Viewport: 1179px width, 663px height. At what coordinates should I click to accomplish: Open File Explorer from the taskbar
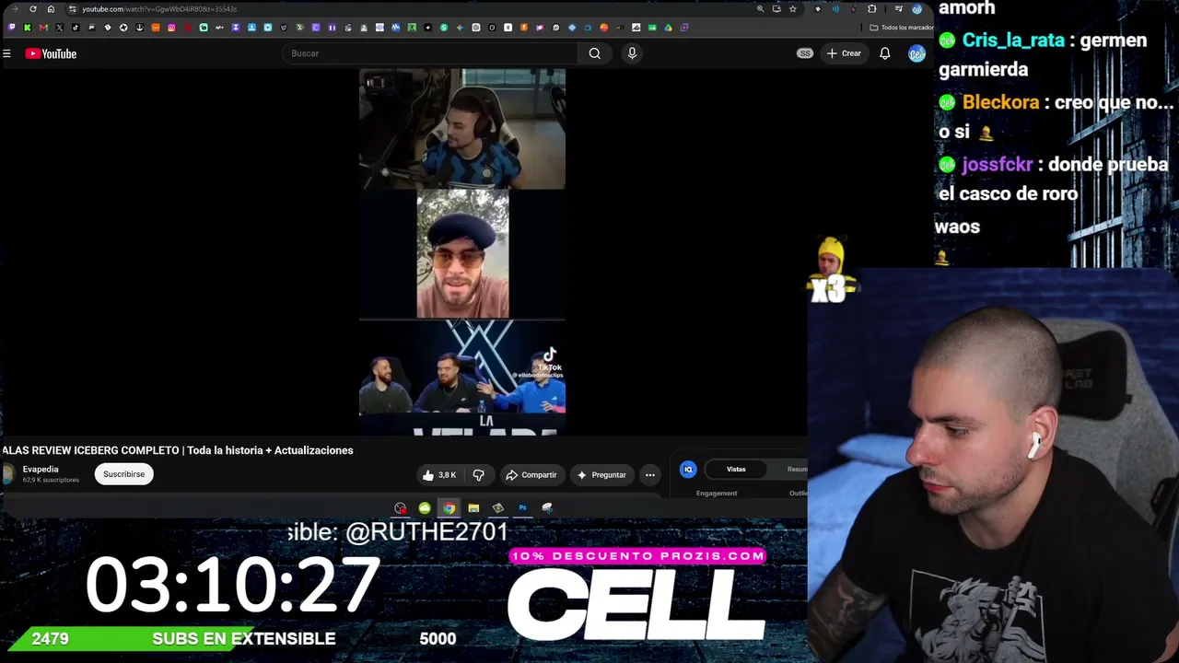473,508
